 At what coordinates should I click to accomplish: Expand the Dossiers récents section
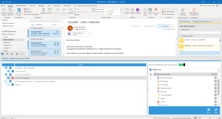pyautogui.click(x=180, y=37)
